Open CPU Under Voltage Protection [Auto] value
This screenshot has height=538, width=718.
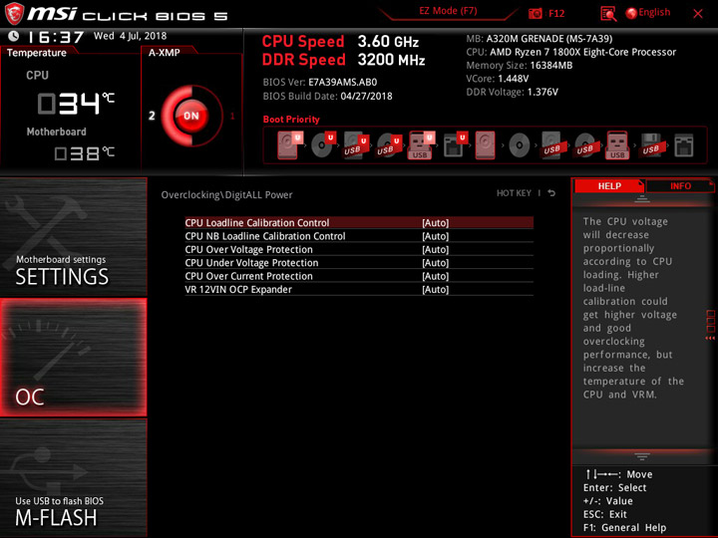436,263
